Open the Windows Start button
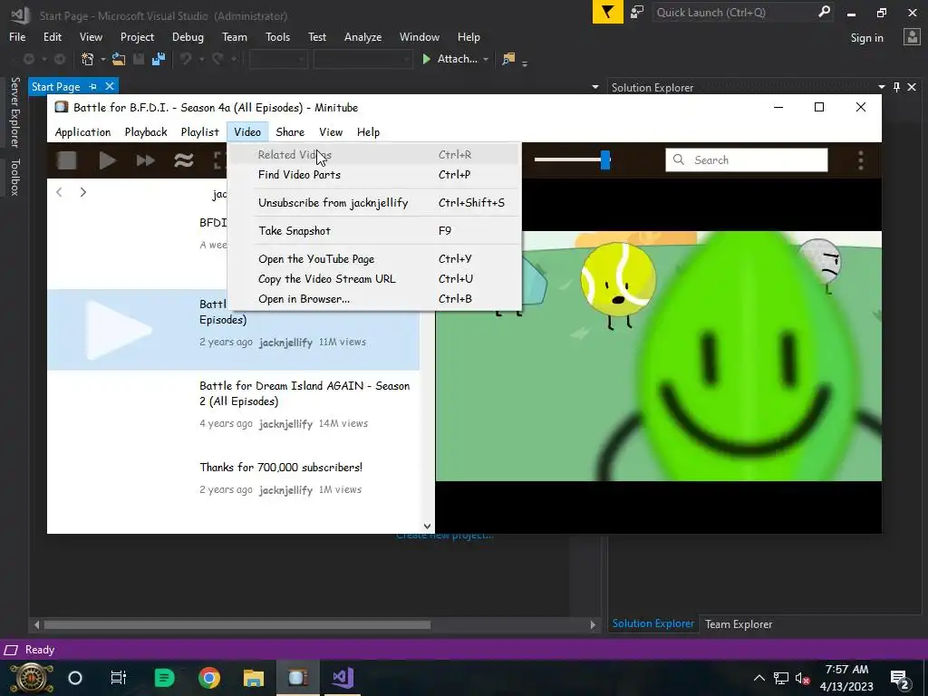Image resolution: width=928 pixels, height=696 pixels. pos(32,678)
